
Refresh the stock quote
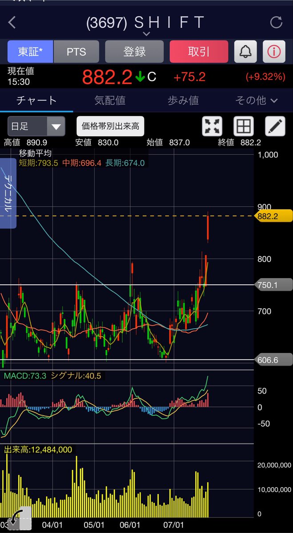pyautogui.click(x=276, y=22)
